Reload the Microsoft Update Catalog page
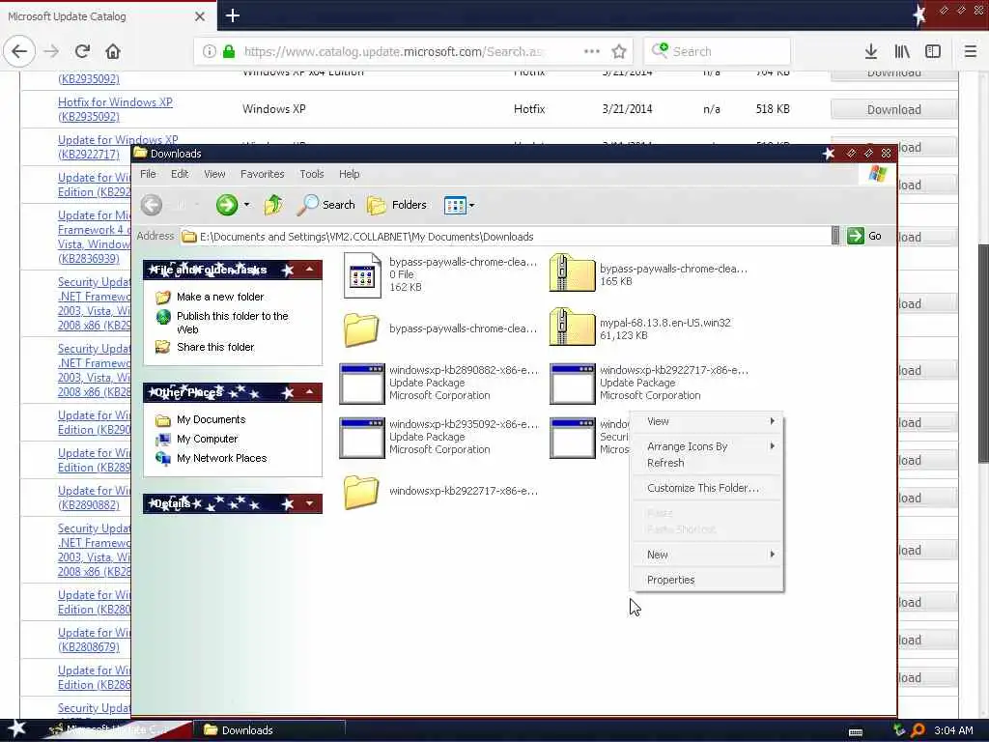Viewport: 989px width, 742px height. 82,51
